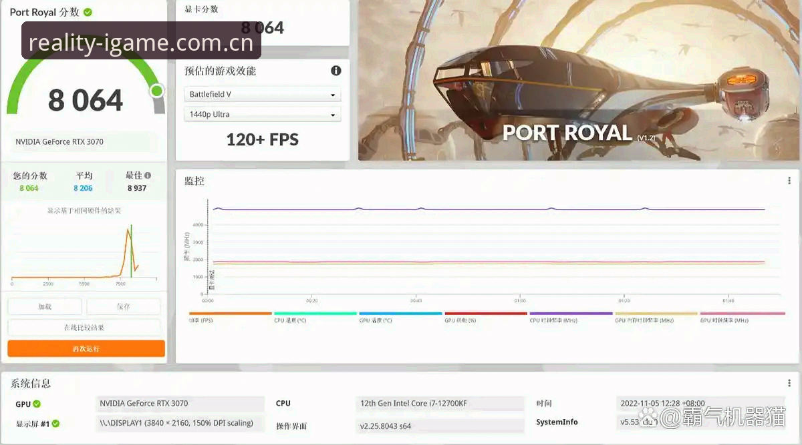Click the 系统信息 panel heading

(x=31, y=384)
